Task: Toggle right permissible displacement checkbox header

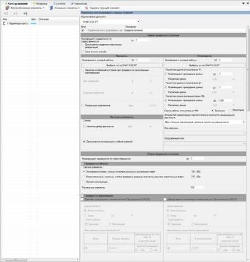Action: point(165,199)
